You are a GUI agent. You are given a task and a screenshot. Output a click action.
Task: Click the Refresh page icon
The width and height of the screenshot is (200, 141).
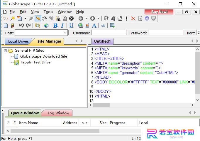(x=65, y=19)
